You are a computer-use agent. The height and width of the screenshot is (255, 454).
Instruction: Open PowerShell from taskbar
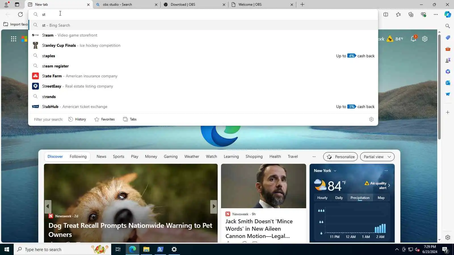click(x=160, y=249)
